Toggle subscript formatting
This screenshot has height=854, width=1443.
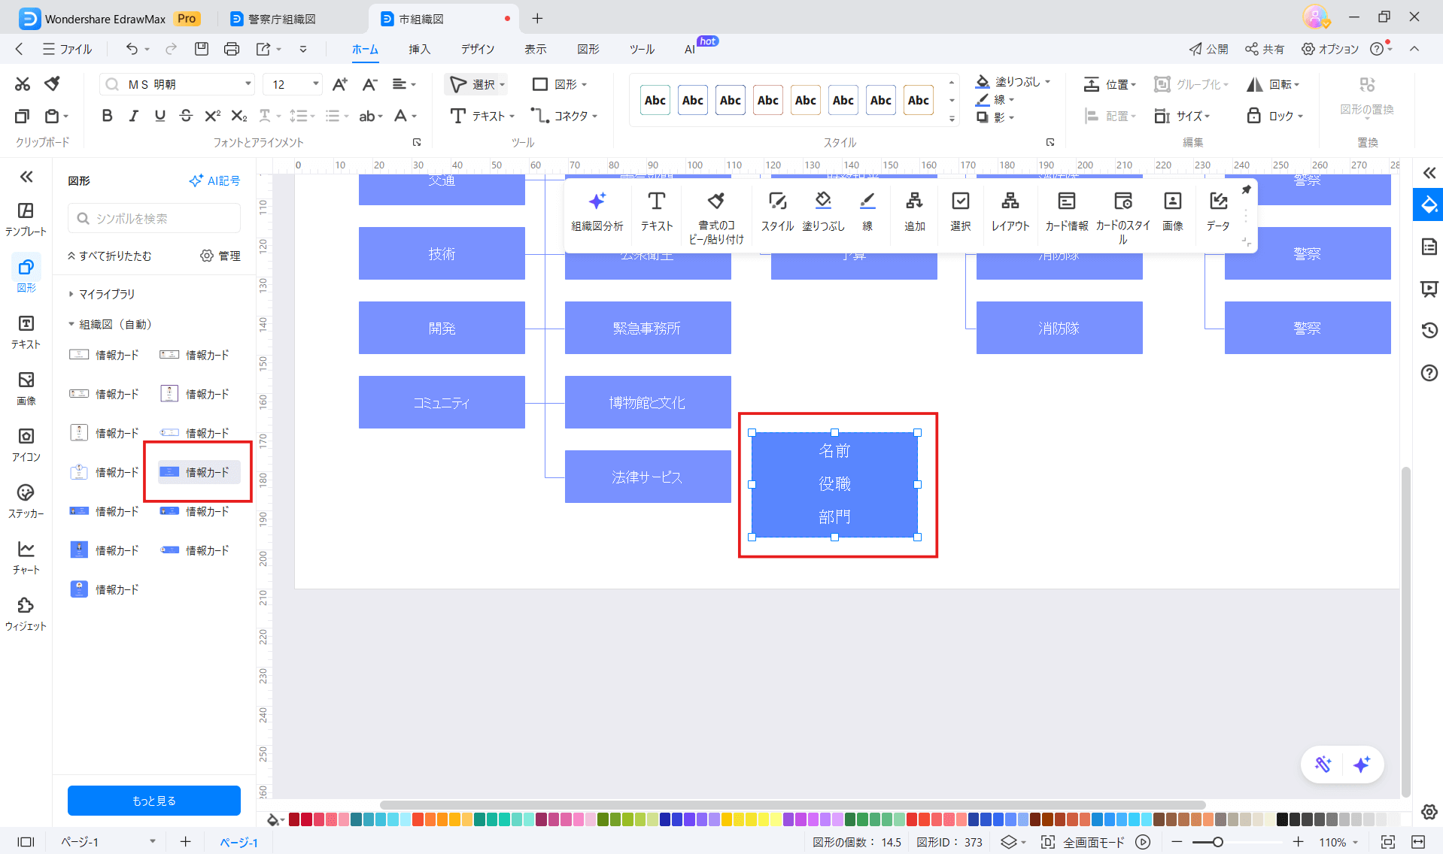(x=238, y=116)
